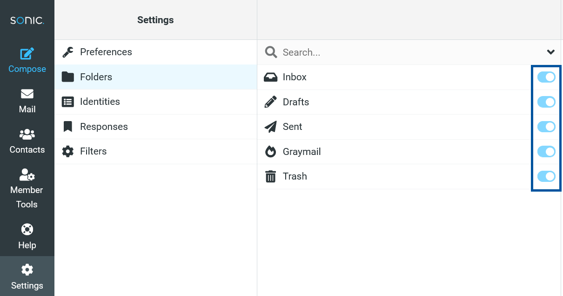Open Help via lifebuoy icon
Image resolution: width=563 pixels, height=296 pixels.
coord(27,230)
